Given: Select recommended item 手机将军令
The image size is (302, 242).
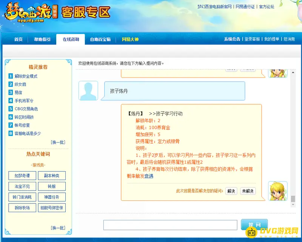Looking at the screenshot, I should [24, 101].
